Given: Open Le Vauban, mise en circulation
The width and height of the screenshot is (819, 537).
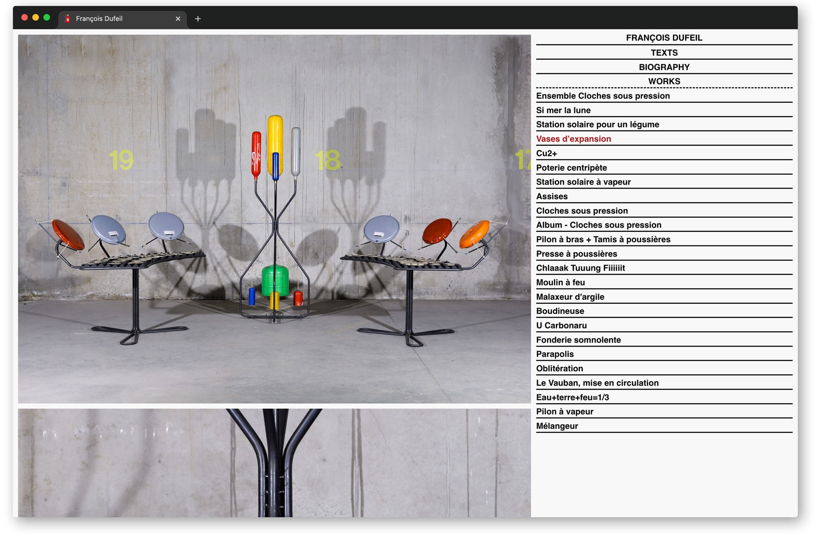Looking at the screenshot, I should click(597, 383).
